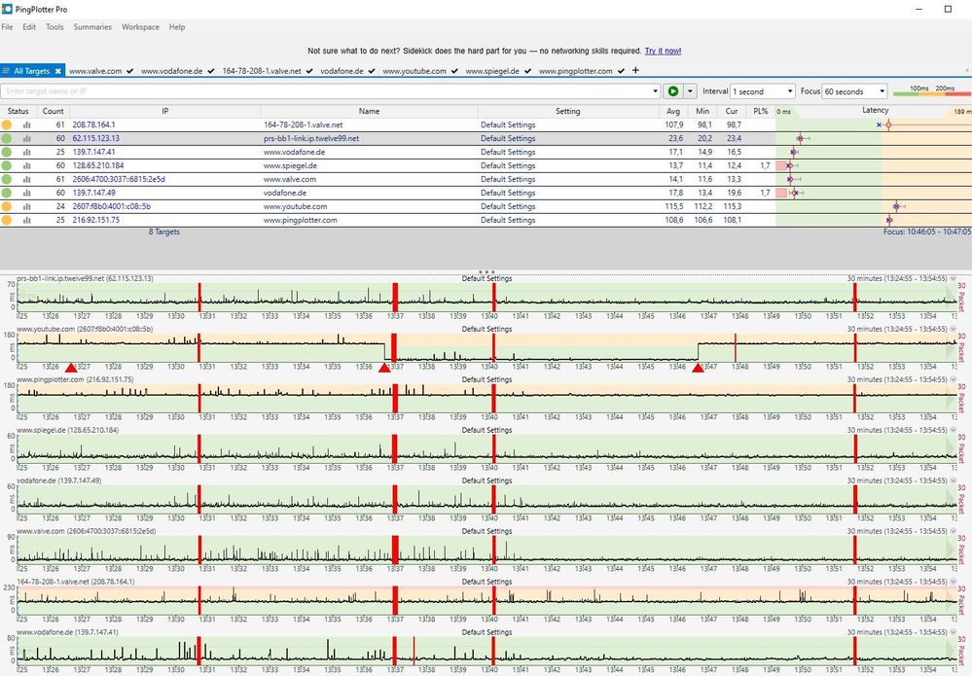The height and width of the screenshot is (676, 972).
Task: Click the green status dot for 62.115.123.13
Action: 6,138
